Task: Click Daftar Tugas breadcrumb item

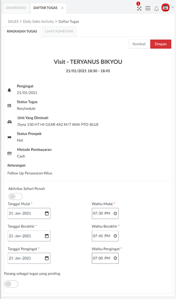Action: [69, 22]
